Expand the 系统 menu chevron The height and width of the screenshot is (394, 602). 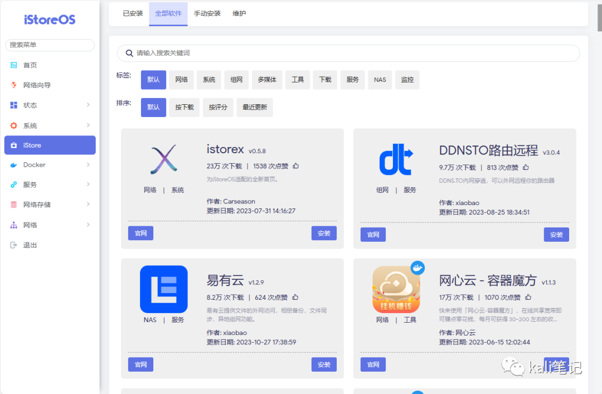(x=88, y=125)
